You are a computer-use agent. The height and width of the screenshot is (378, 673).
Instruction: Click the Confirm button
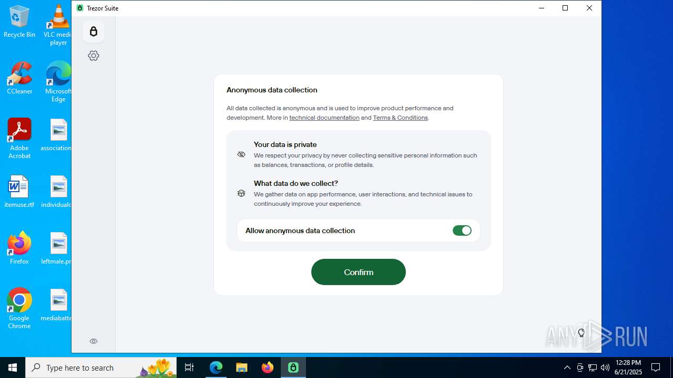point(359,272)
